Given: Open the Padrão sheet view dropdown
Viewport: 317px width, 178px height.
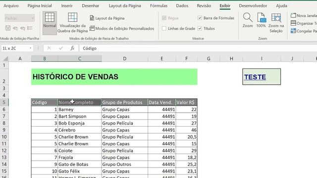Looking at the screenshot, I should coord(20,18).
